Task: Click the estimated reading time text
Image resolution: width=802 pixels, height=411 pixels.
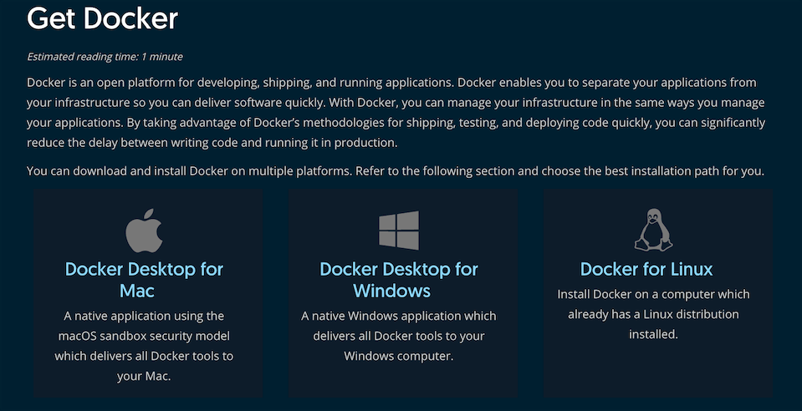Action: (x=105, y=57)
